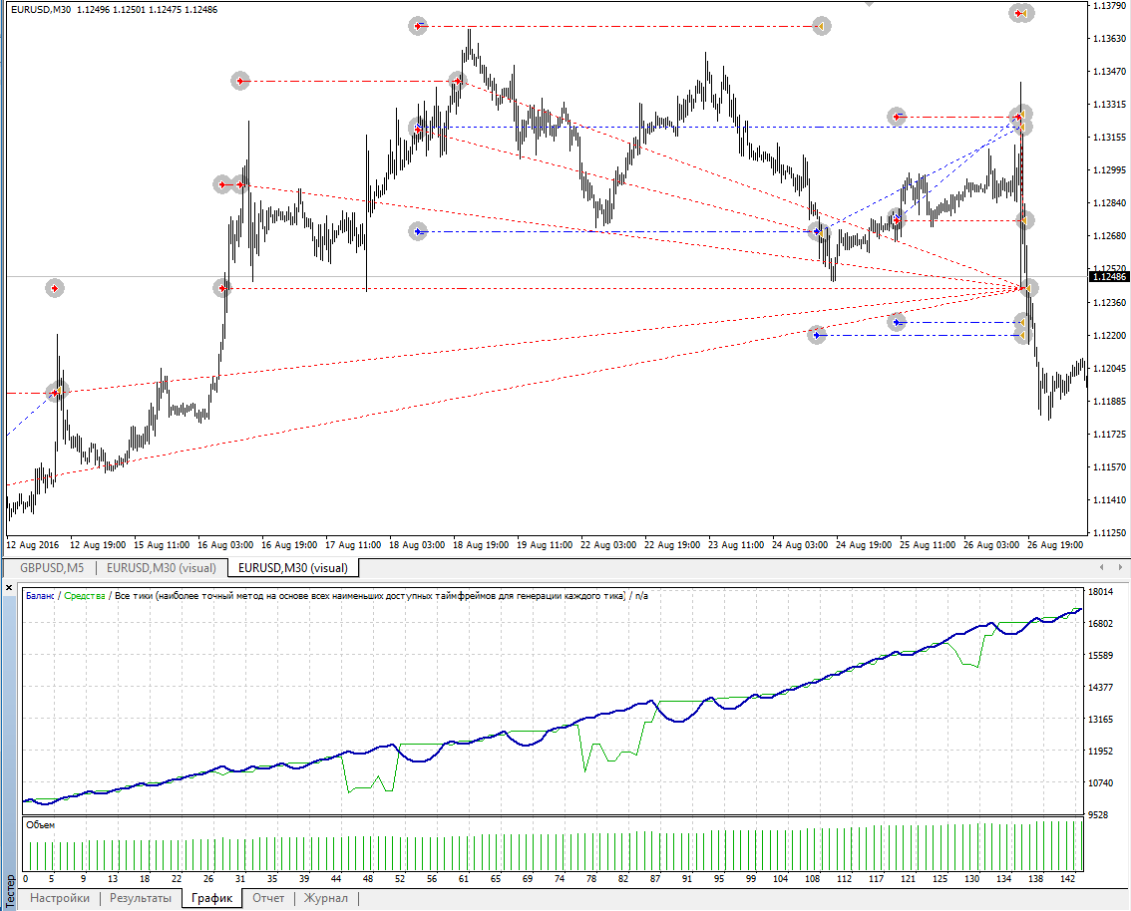Screen dimensions: 1131x911
Task: Click the right chart-tabs scroll arrow
Action: click(1120, 568)
